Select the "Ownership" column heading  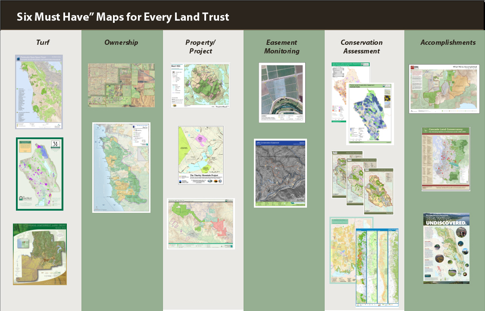[121, 42]
